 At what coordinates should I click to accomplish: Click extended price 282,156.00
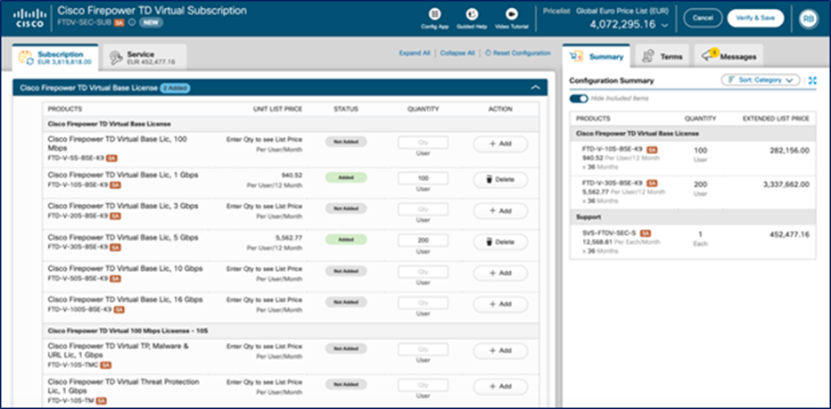(x=790, y=151)
